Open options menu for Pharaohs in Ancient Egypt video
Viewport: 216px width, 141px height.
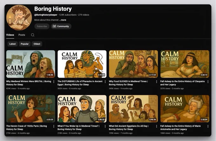105,82
